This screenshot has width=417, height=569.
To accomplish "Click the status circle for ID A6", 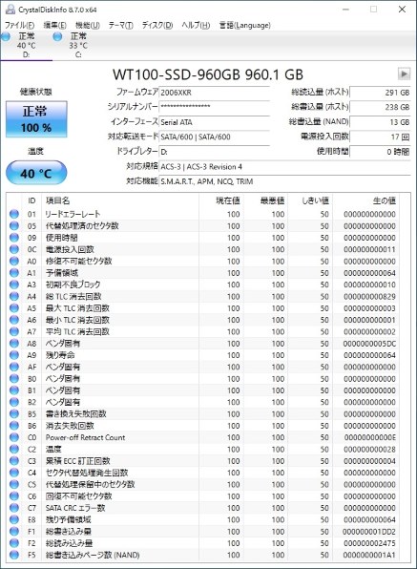I will [x=14, y=320].
